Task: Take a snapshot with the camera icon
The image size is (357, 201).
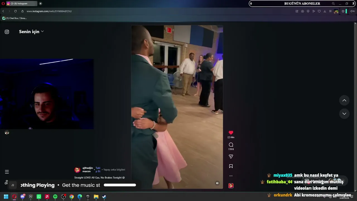Action: (302, 11)
